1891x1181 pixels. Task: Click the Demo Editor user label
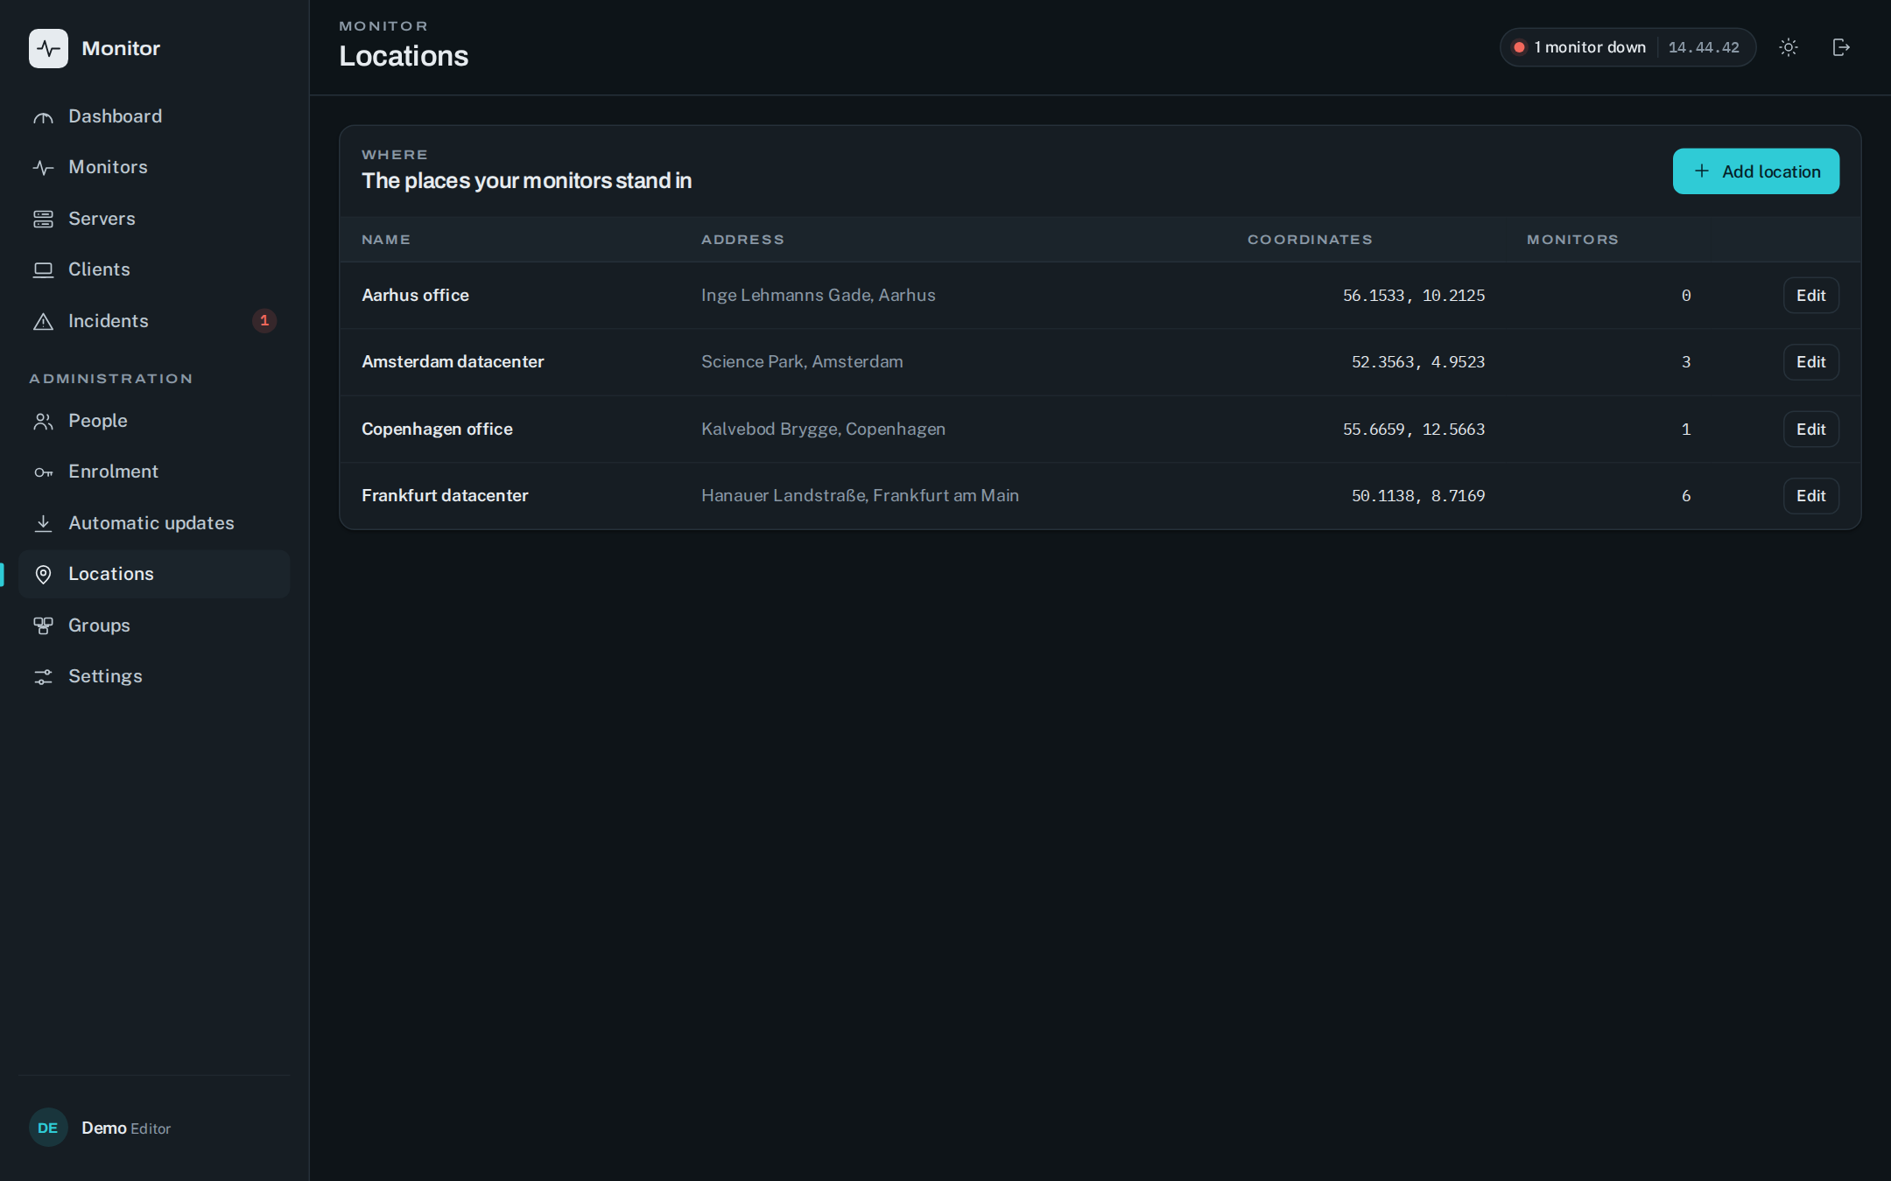pos(126,1129)
